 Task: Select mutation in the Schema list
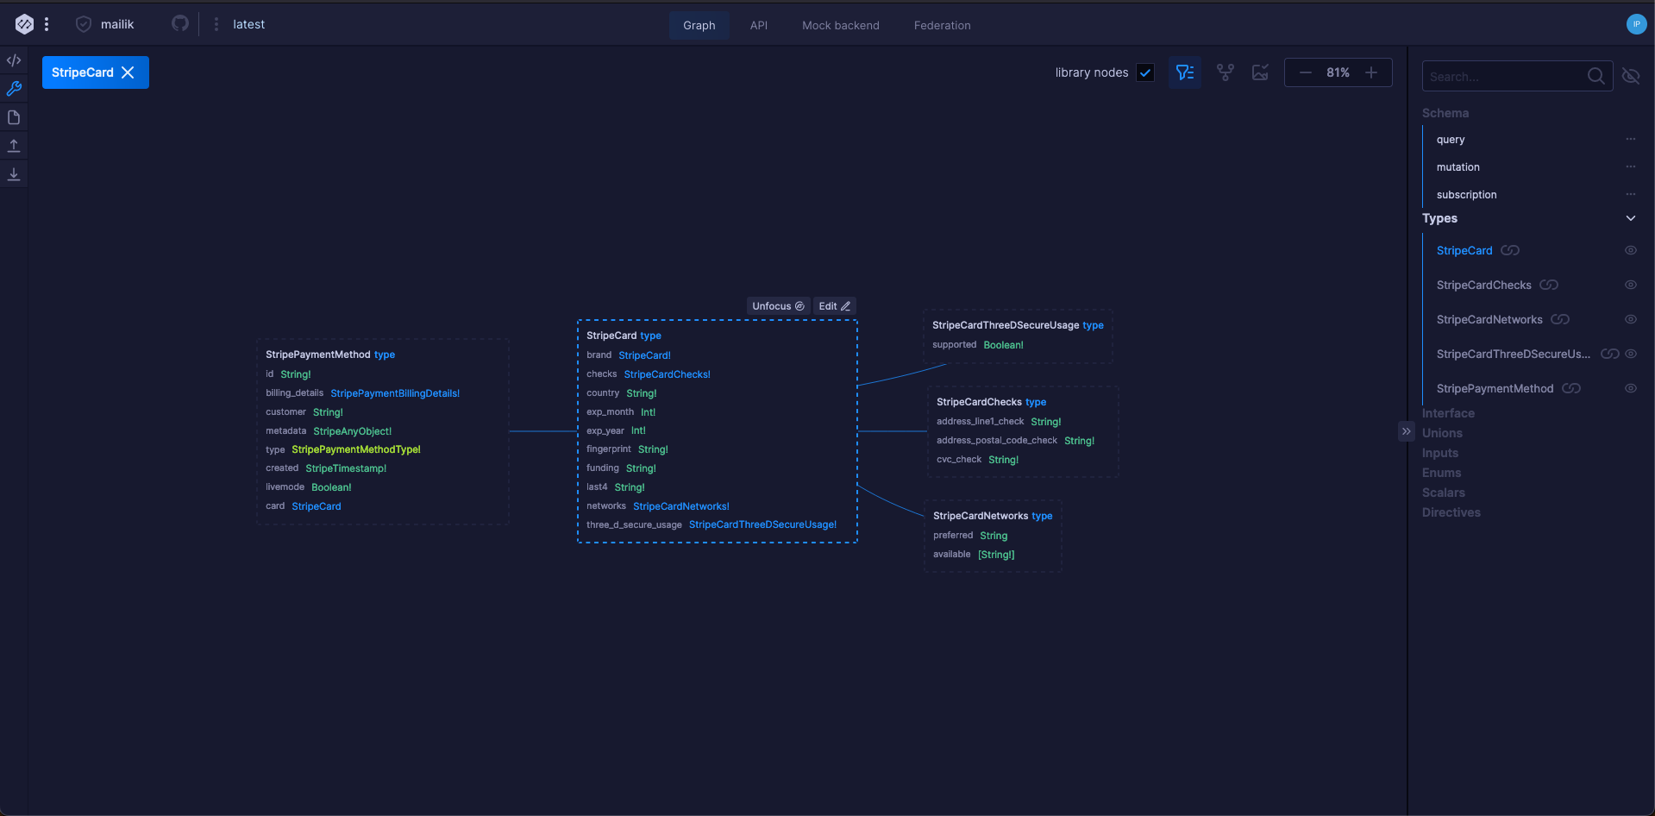(1458, 166)
